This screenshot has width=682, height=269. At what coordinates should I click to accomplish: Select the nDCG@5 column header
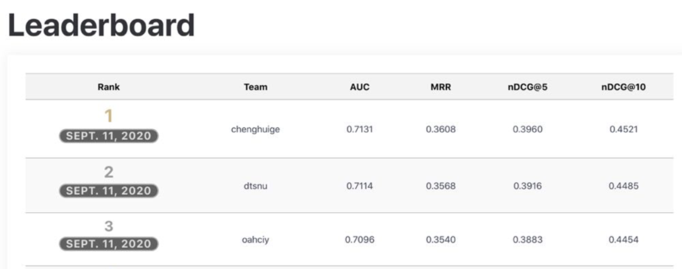tap(527, 87)
